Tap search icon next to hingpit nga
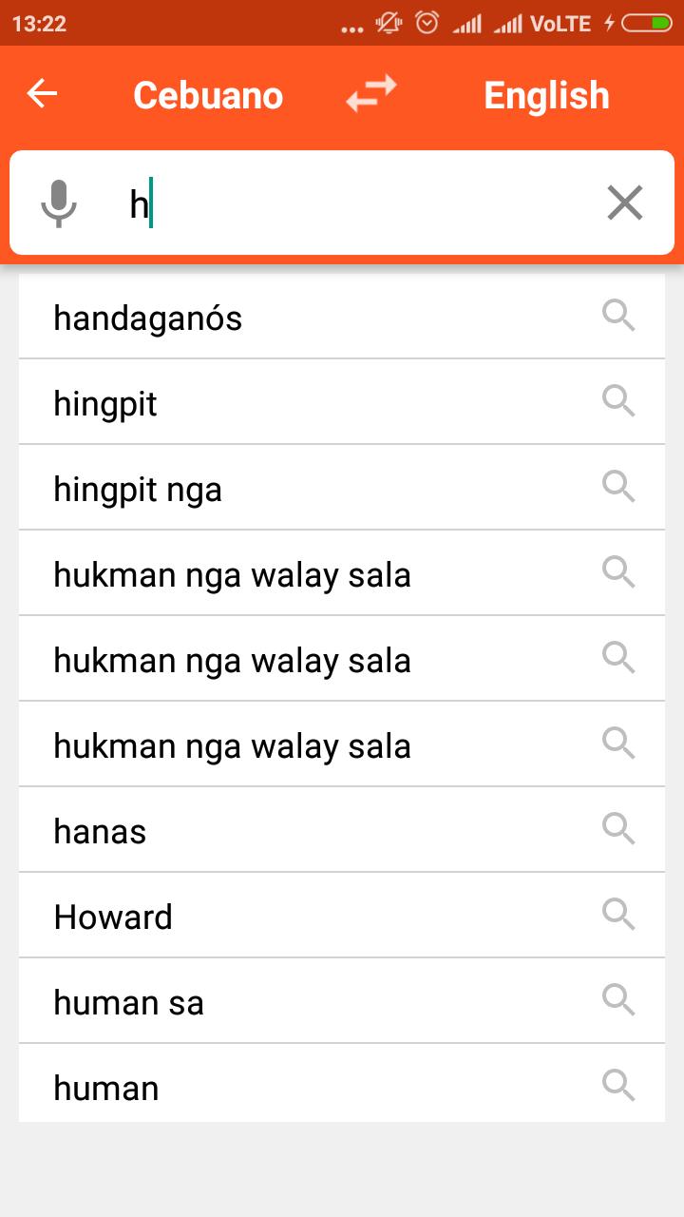Viewport: 684px width, 1217px height. point(618,487)
